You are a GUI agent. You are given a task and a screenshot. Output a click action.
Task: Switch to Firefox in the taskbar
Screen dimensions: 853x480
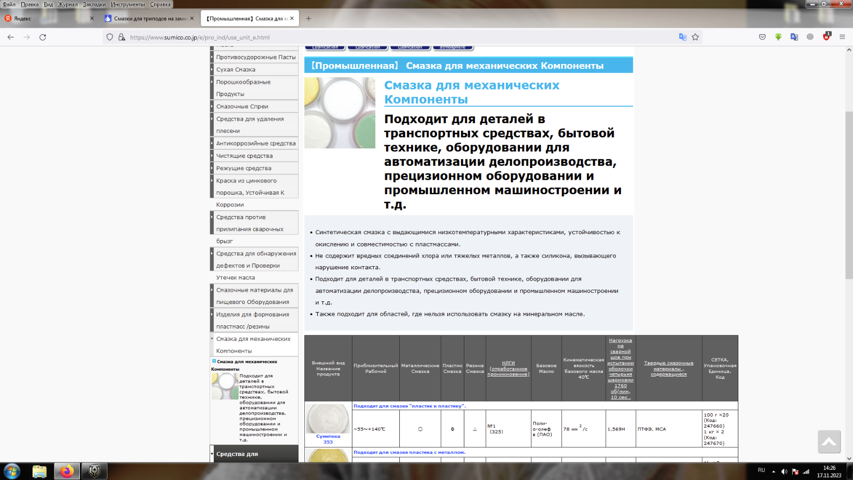click(67, 471)
